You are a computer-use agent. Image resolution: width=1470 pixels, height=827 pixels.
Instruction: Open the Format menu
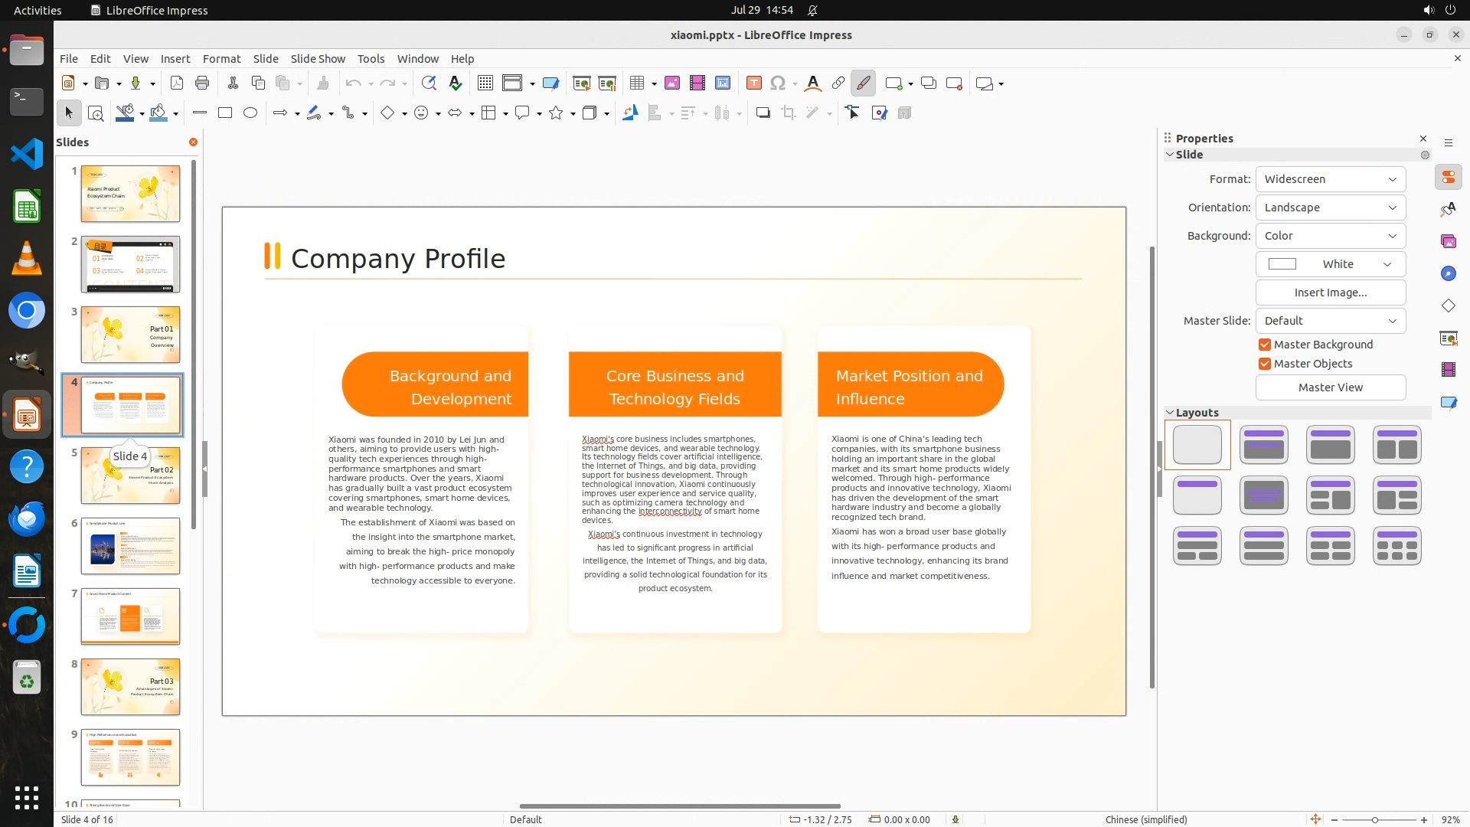pyautogui.click(x=221, y=59)
